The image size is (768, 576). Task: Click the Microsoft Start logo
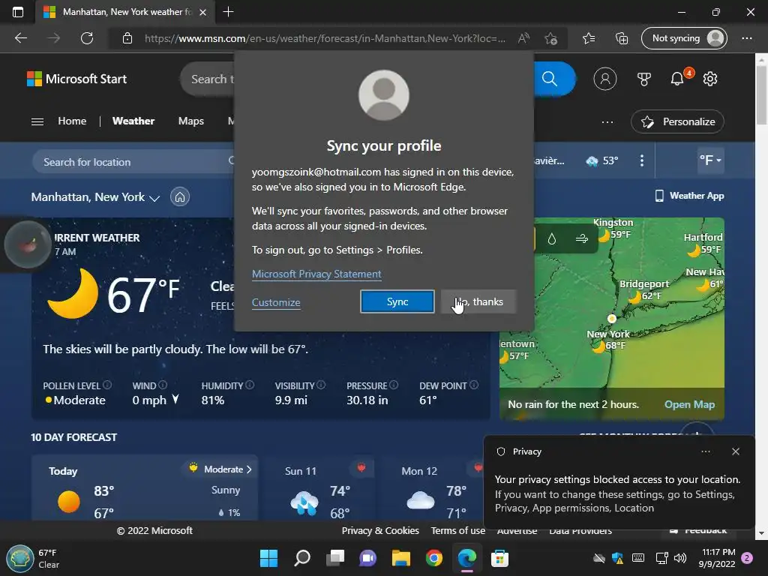77,79
